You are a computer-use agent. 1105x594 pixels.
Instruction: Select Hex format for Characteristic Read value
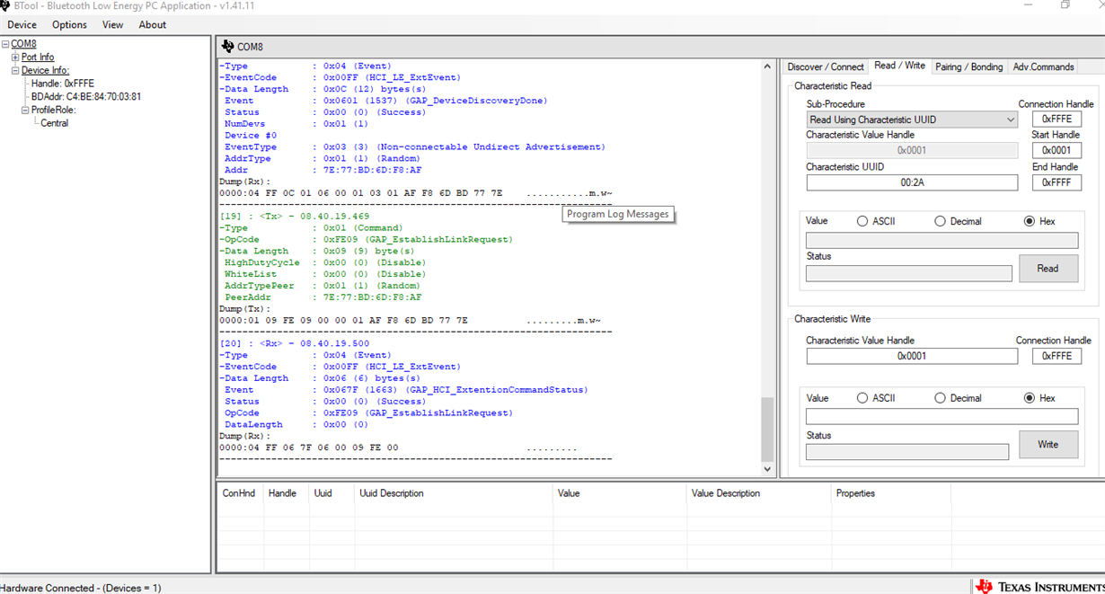(x=1030, y=221)
